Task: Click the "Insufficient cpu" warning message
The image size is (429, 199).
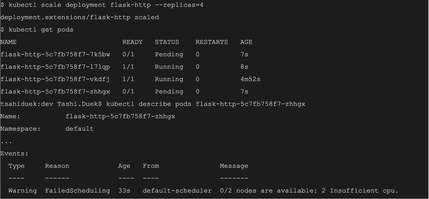Action: pyautogui.click(x=364, y=191)
